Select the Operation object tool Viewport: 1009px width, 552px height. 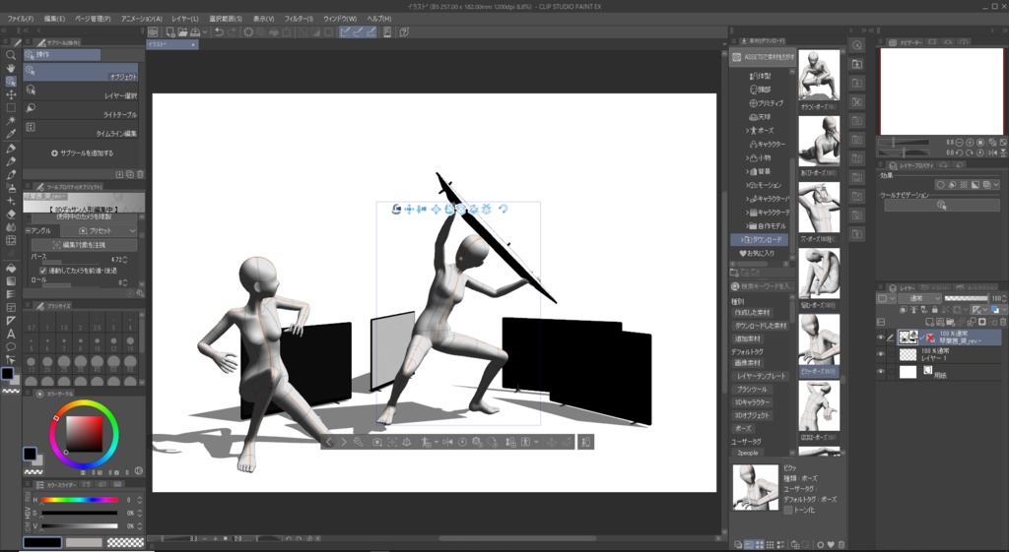11,82
